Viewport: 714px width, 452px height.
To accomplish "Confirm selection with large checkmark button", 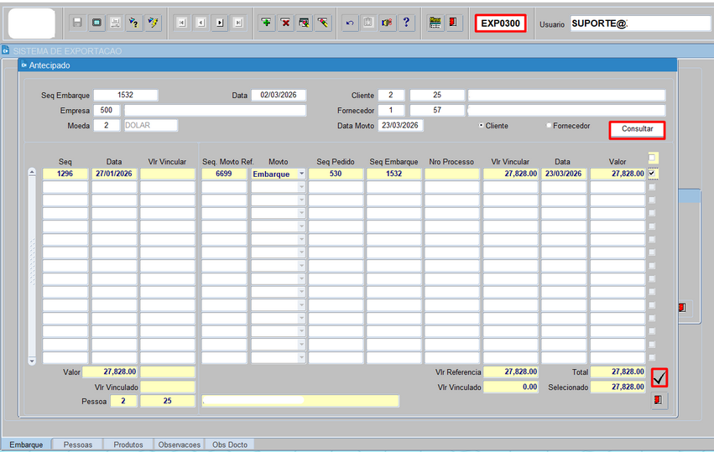I will pos(659,378).
